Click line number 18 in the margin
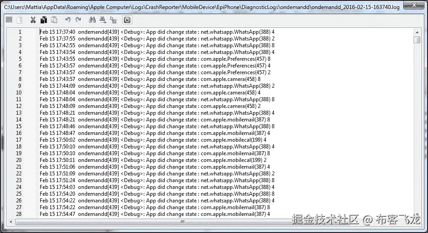Screen dimensions: 428x233 18,147
